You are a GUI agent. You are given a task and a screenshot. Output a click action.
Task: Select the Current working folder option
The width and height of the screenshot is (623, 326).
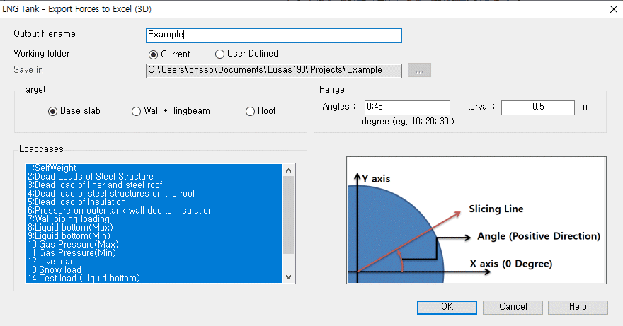[153, 54]
